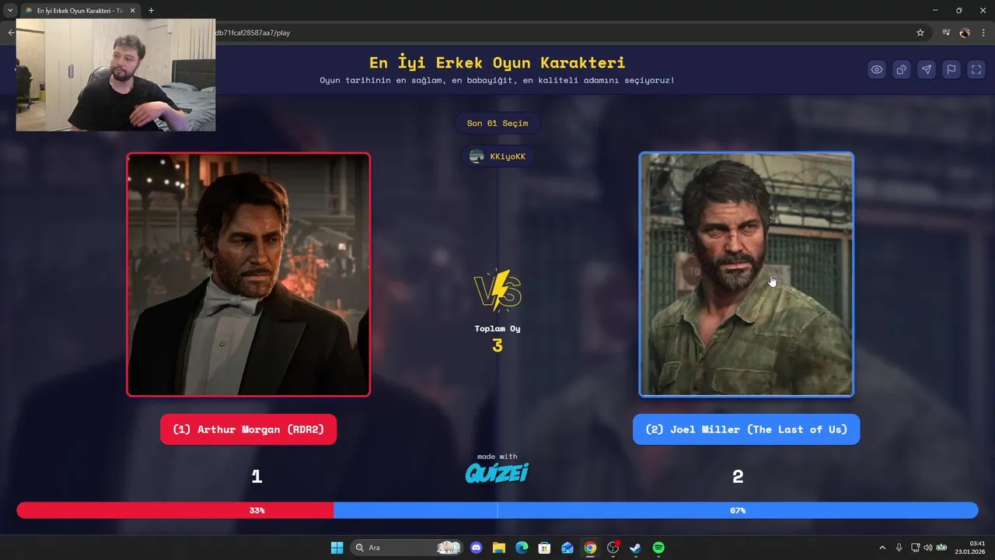Viewport: 995px width, 560px height.
Task: Click the Toplam Oy label
Action: point(497,328)
